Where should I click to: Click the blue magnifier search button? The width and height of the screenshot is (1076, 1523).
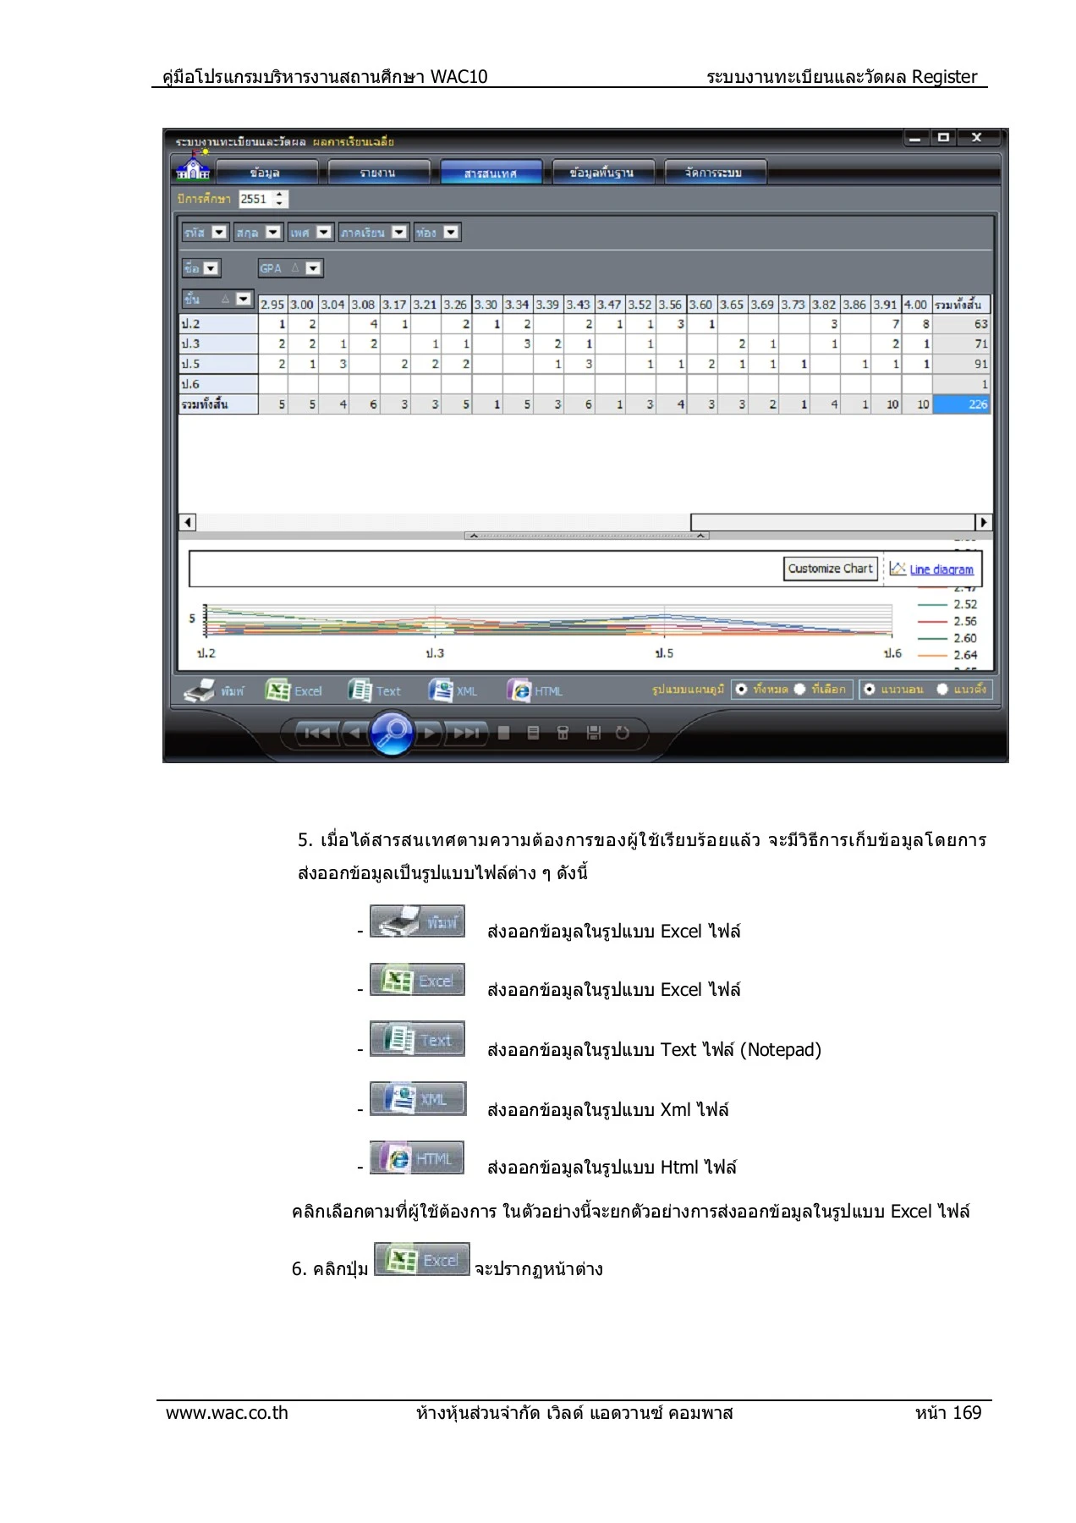(391, 733)
